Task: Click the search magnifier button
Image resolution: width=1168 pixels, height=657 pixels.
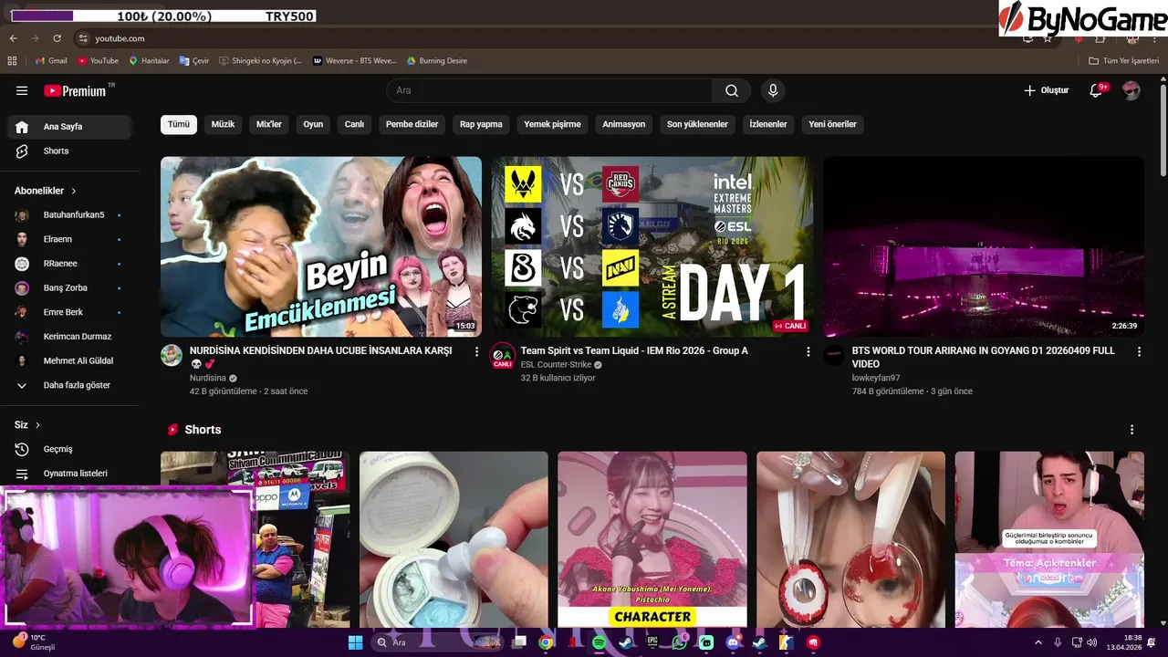Action: [x=732, y=90]
